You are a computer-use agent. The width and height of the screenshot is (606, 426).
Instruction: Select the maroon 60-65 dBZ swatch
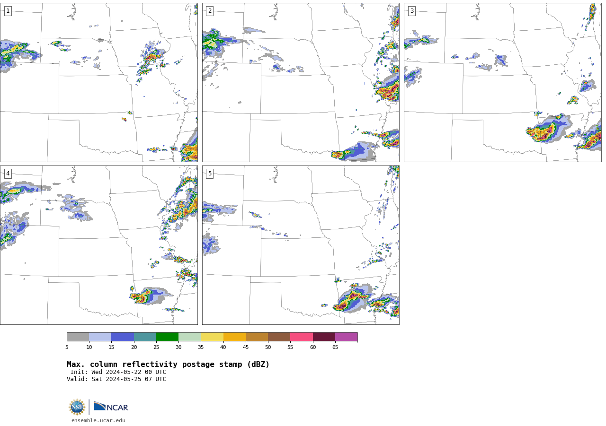324,337
